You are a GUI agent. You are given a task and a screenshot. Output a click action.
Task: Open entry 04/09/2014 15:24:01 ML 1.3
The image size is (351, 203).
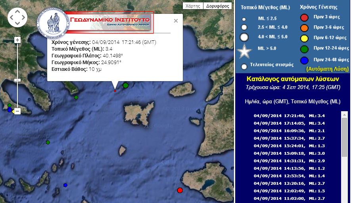[289, 146]
